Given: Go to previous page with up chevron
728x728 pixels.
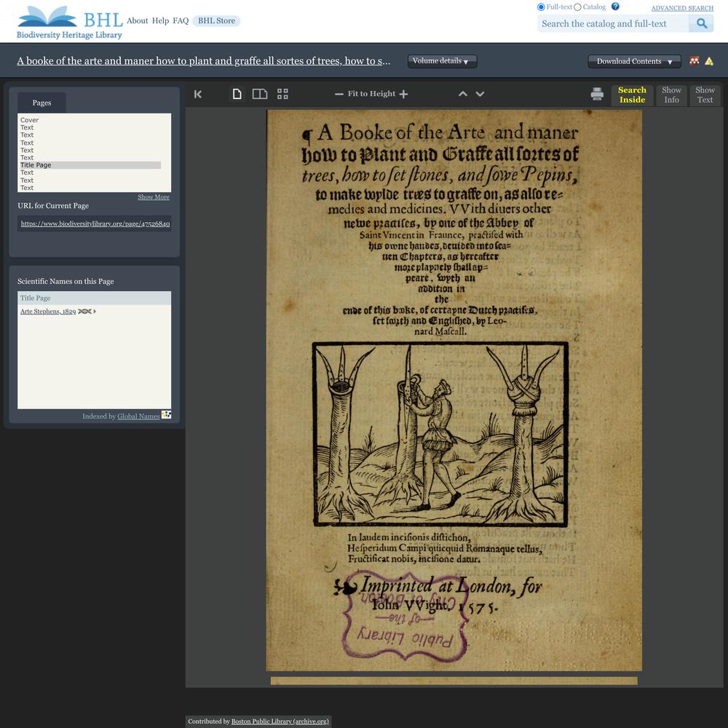Looking at the screenshot, I should click(x=462, y=94).
